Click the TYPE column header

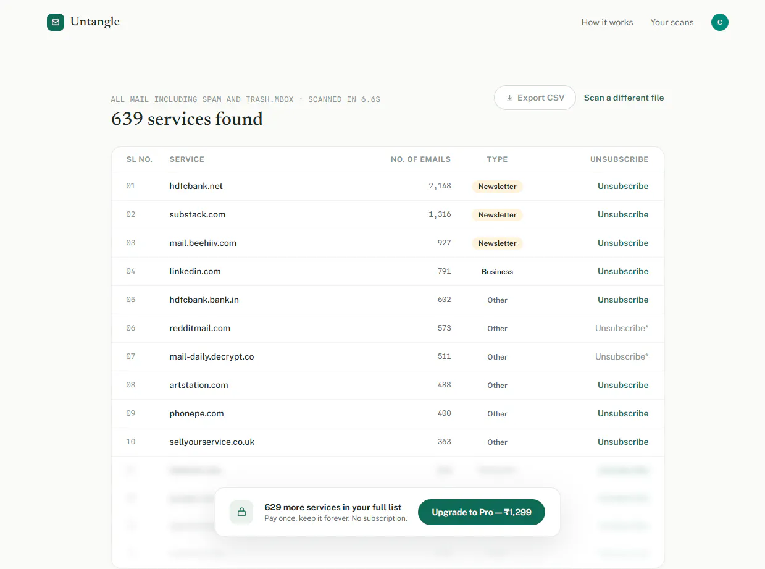pyautogui.click(x=497, y=159)
